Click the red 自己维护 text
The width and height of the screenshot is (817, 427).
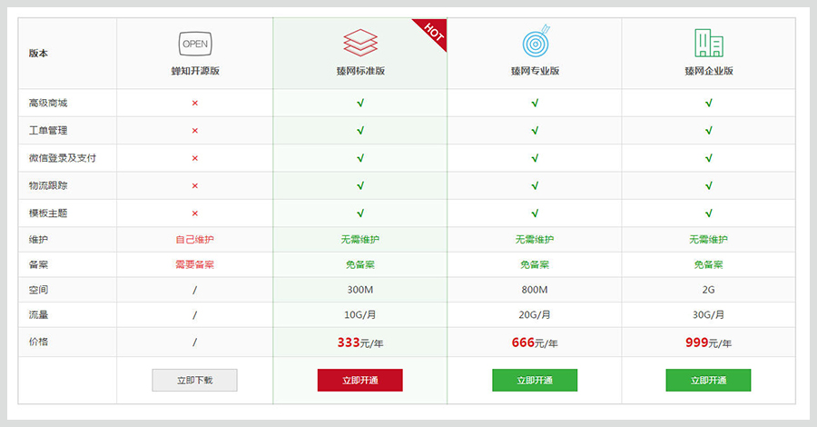tap(195, 240)
